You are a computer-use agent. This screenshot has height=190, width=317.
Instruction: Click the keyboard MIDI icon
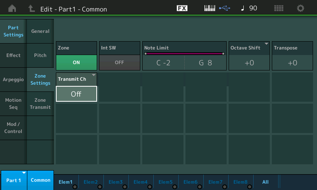(x=209, y=8)
